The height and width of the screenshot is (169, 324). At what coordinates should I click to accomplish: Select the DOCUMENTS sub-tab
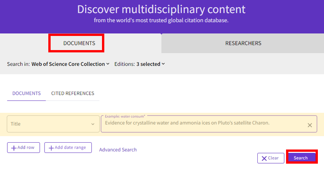[26, 93]
